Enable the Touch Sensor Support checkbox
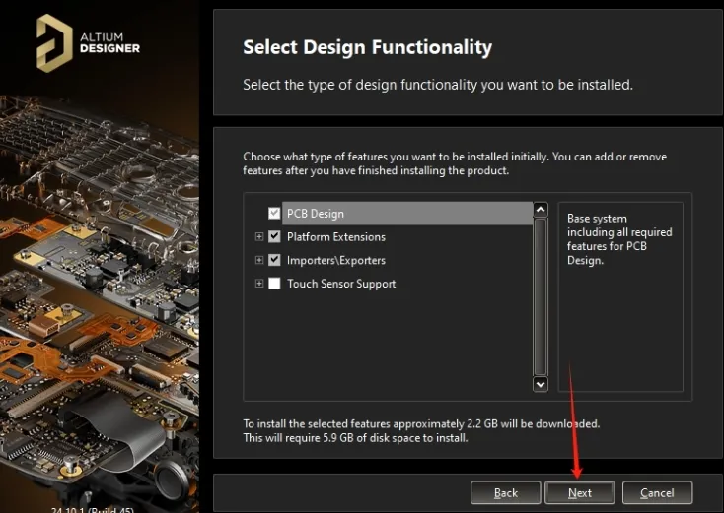This screenshot has height=513, width=724. [274, 283]
